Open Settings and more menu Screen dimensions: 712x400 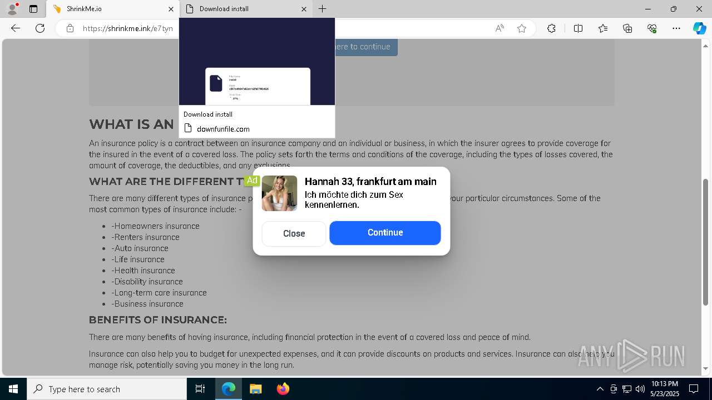pos(676,28)
